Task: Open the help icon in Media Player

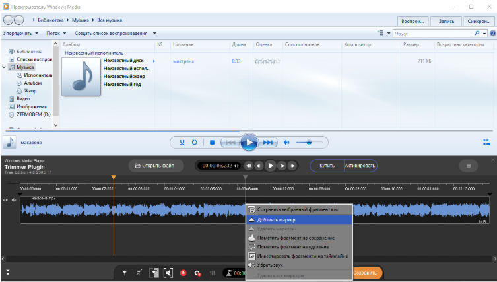Action: pos(492,33)
